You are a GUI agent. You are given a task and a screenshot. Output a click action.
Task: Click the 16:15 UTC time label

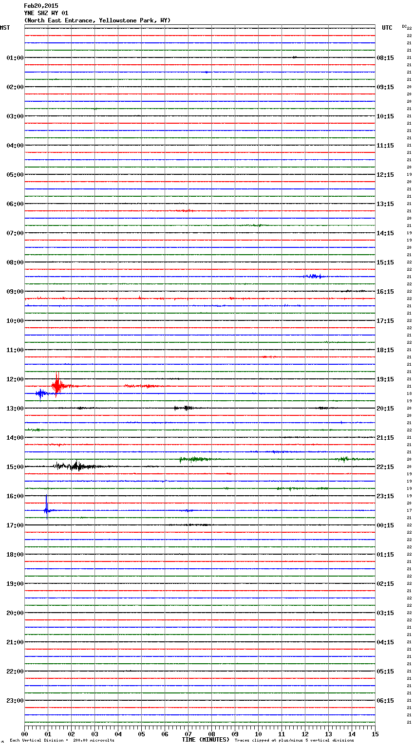[385, 292]
